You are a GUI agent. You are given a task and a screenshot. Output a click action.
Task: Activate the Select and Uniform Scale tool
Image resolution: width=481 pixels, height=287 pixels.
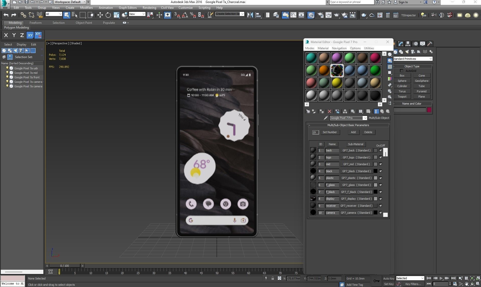point(116,15)
